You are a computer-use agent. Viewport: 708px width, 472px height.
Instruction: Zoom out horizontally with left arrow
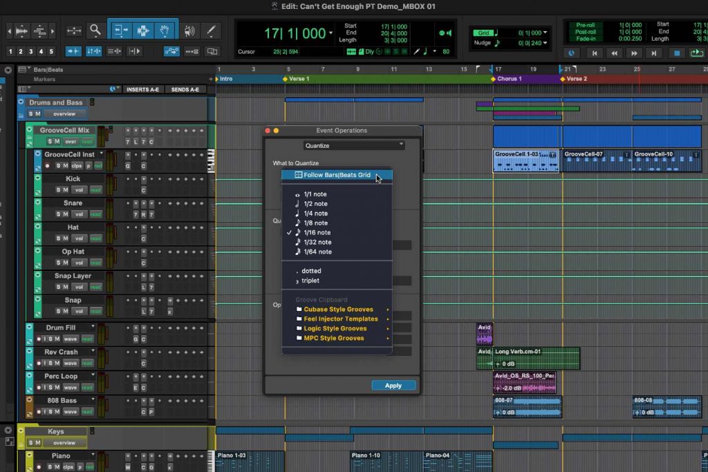[x=10, y=31]
